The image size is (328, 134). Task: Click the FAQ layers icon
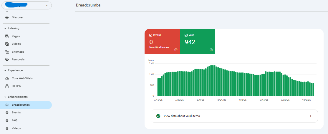coord(7,120)
